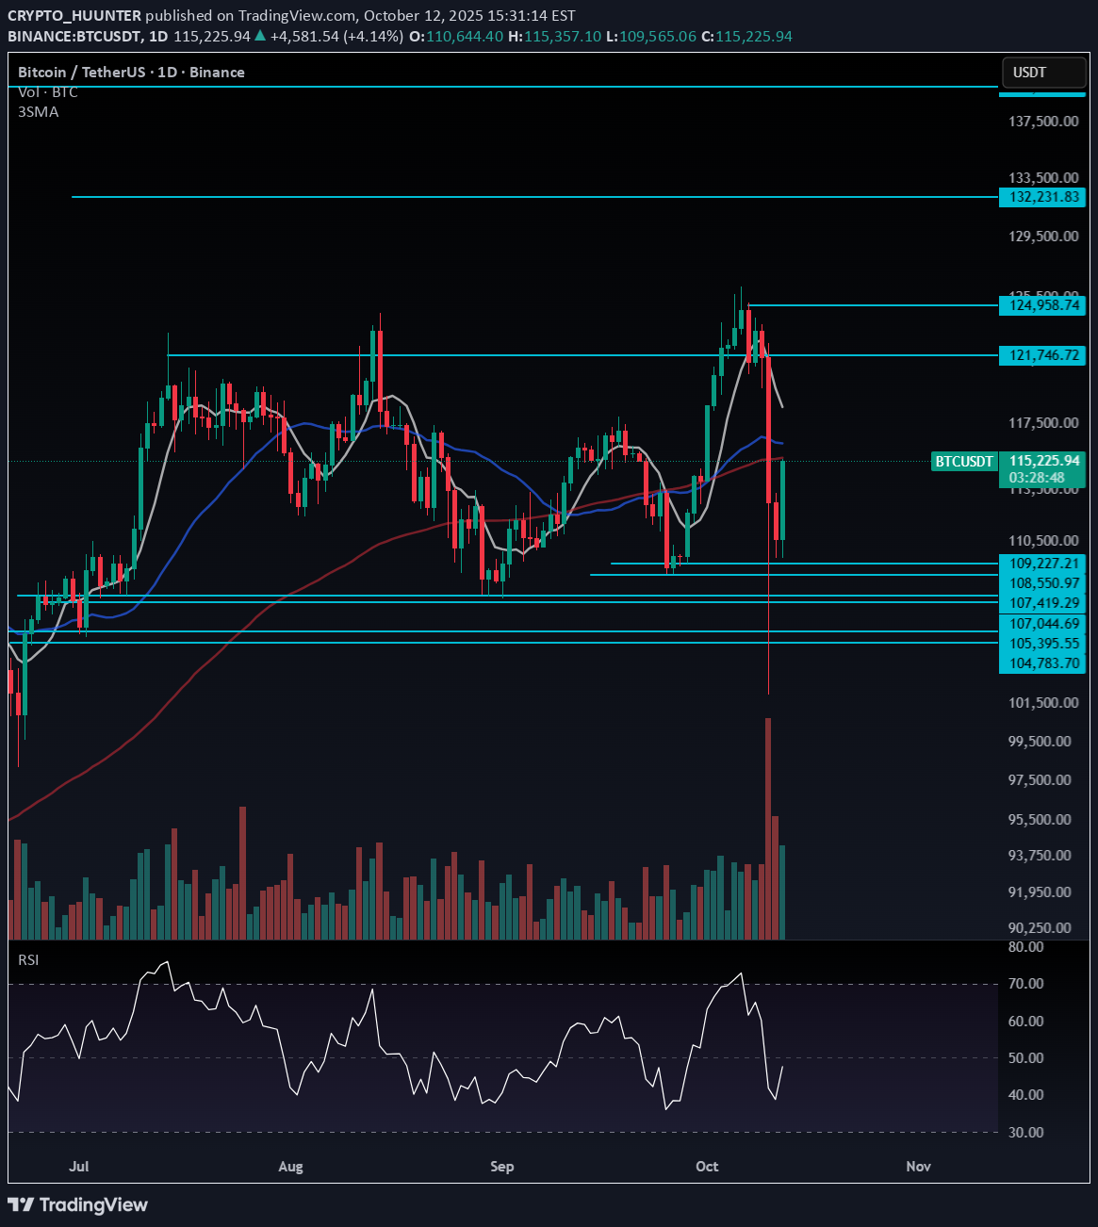This screenshot has height=1227, width=1098.
Task: Click the BTCUSDT price label on the scale
Action: [962, 462]
